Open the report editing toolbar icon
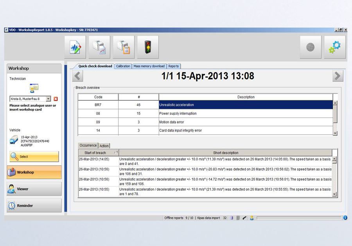The height and width of the screenshot is (246, 352). point(75,47)
